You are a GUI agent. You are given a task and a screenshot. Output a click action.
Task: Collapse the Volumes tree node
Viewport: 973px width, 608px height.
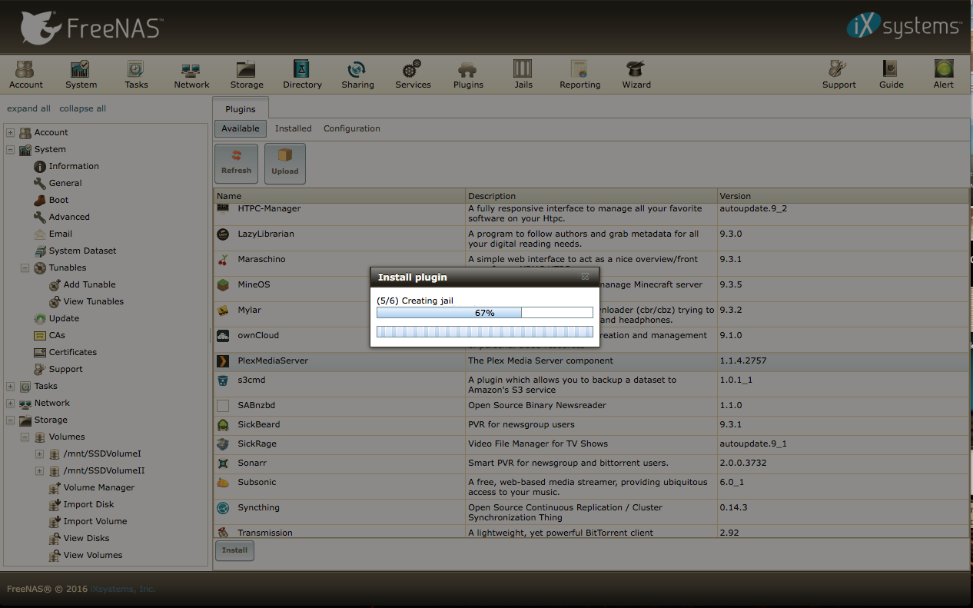[25, 437]
